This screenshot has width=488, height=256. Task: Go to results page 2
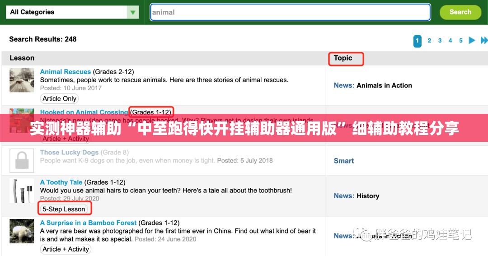coord(429,41)
